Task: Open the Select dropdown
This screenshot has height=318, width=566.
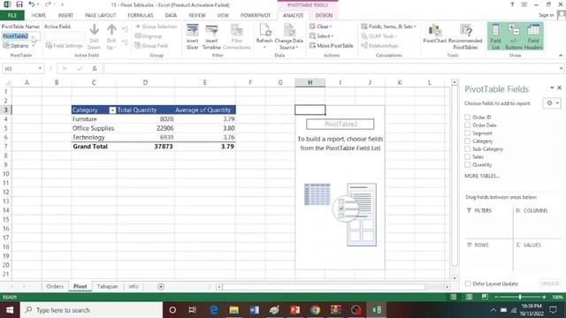Action: (x=321, y=36)
